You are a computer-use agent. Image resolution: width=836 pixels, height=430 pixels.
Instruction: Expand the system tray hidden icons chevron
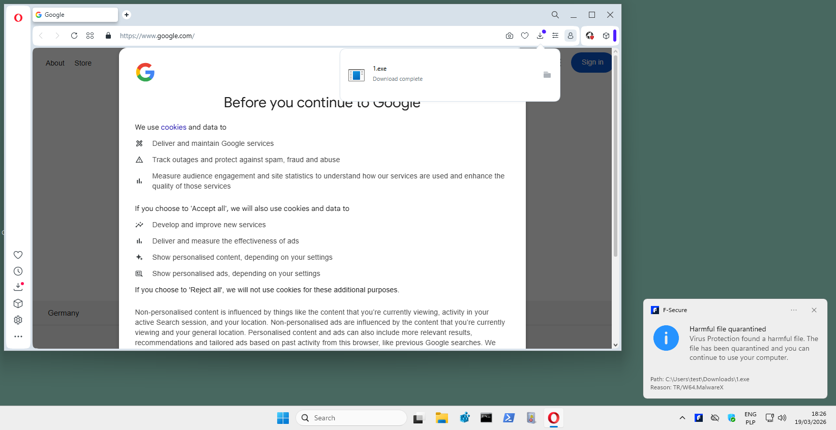[x=682, y=418]
